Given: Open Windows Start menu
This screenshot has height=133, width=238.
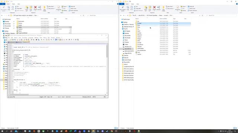Looking at the screenshot, I should (2, 131).
